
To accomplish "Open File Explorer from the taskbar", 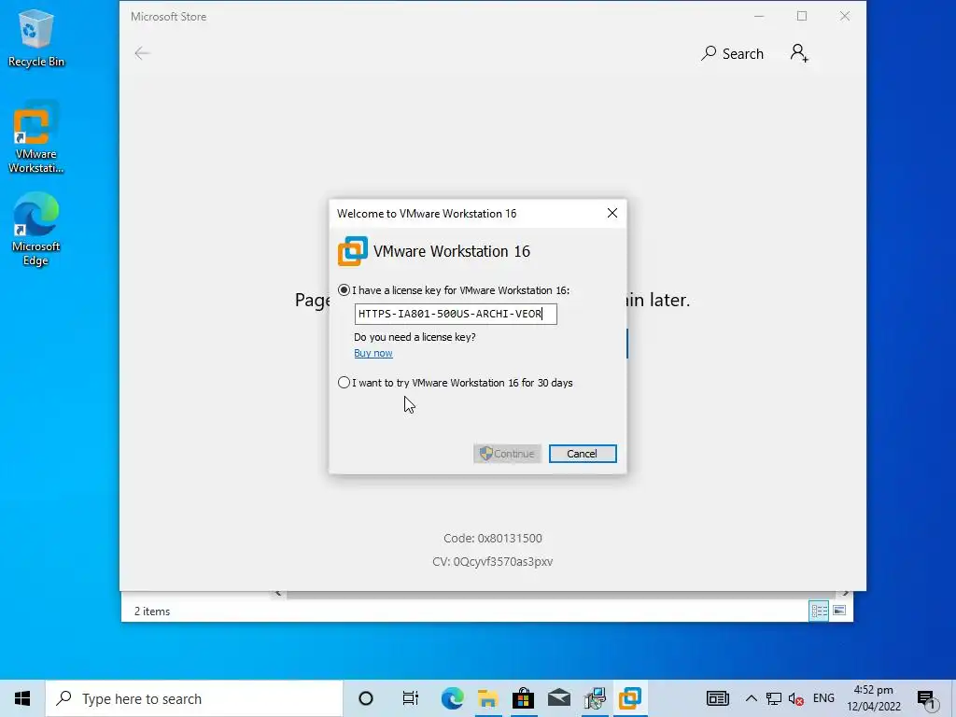I will click(x=487, y=698).
